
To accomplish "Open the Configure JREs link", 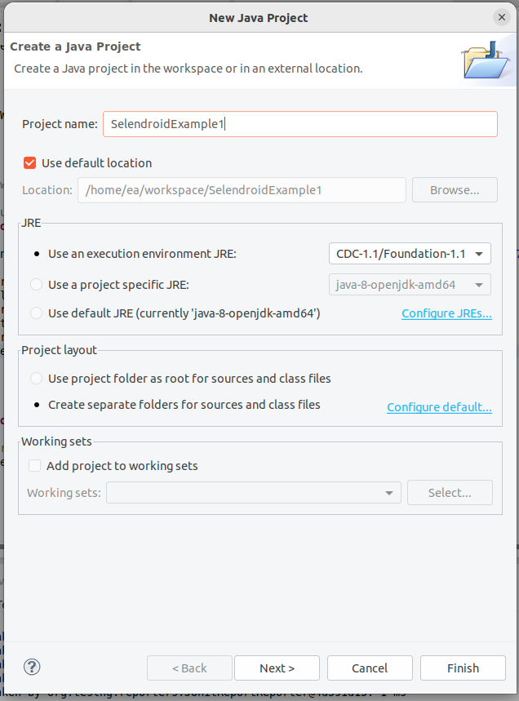I will click(x=446, y=313).
